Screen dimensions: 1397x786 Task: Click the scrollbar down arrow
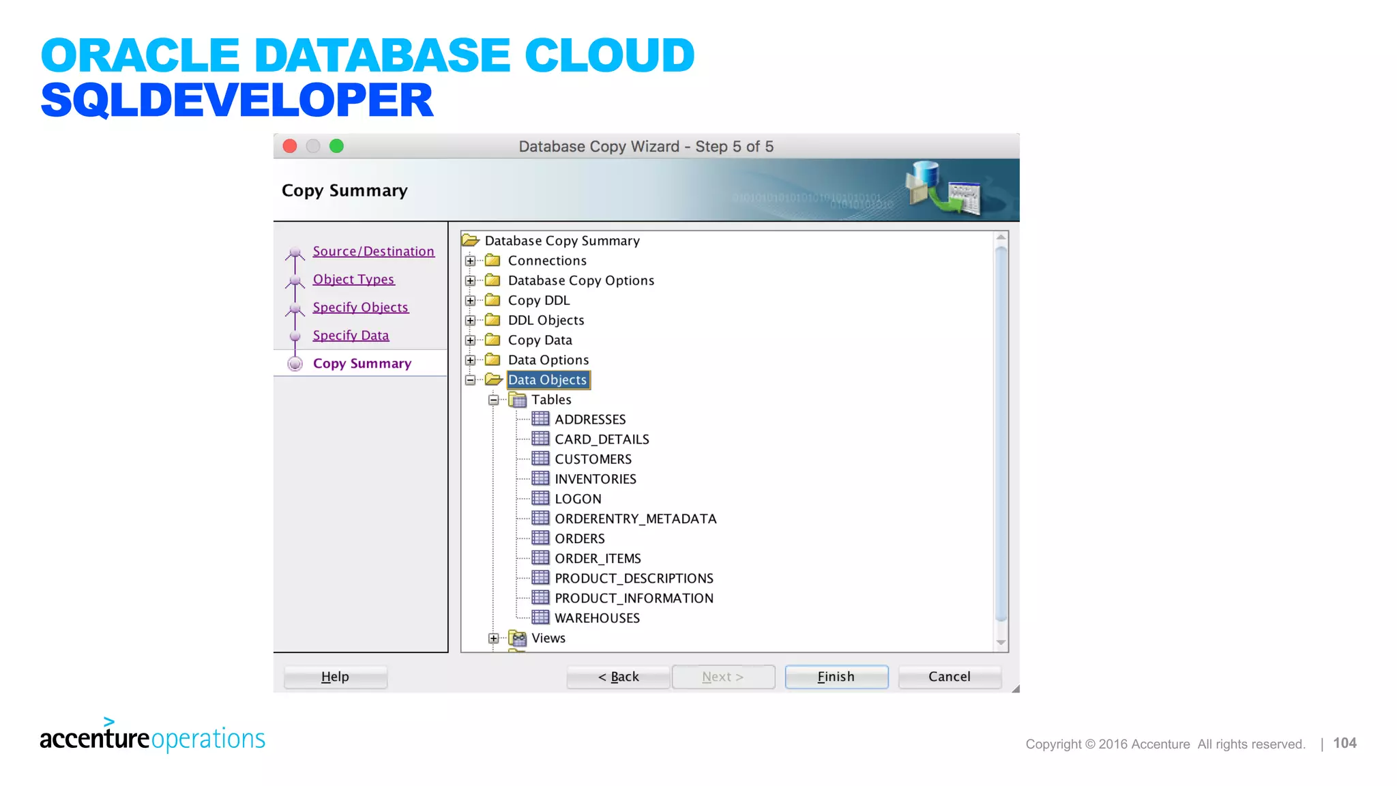tap(1001, 642)
